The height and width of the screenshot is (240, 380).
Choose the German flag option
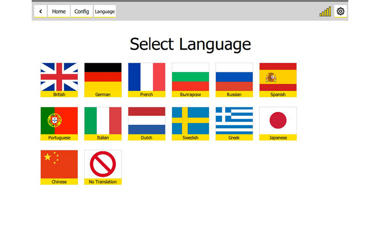(103, 80)
